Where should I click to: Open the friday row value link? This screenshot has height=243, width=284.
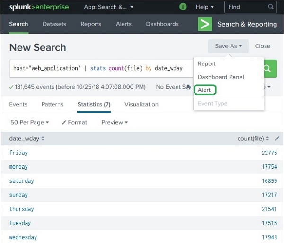click(18, 153)
